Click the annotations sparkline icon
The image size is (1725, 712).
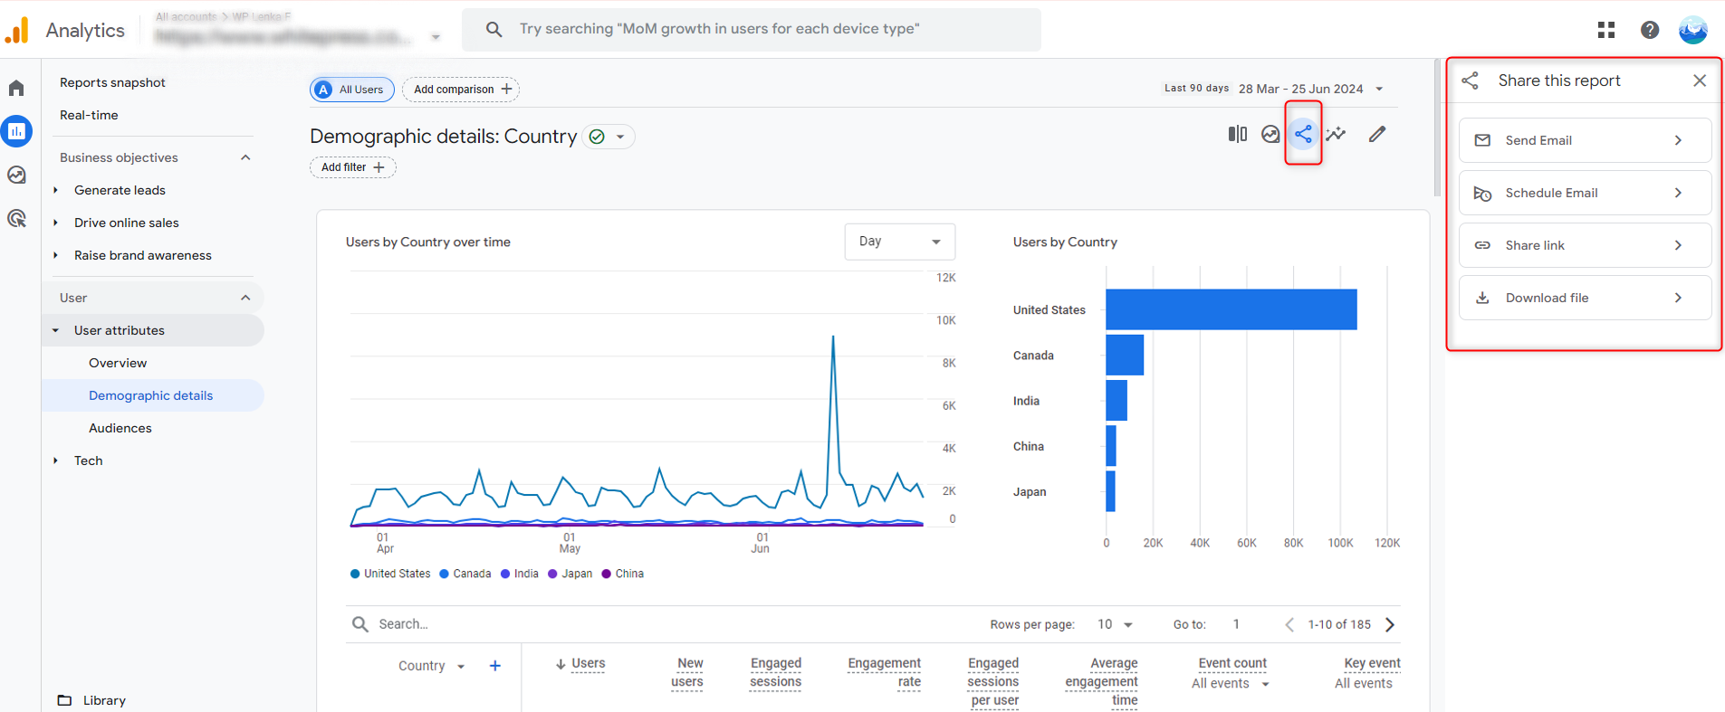[1336, 134]
